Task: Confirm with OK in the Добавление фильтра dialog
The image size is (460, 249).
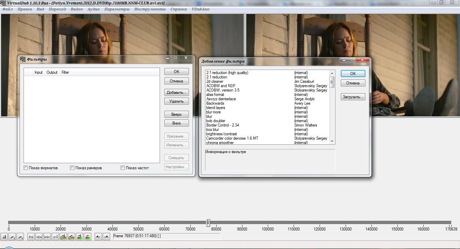Action: pyautogui.click(x=353, y=74)
